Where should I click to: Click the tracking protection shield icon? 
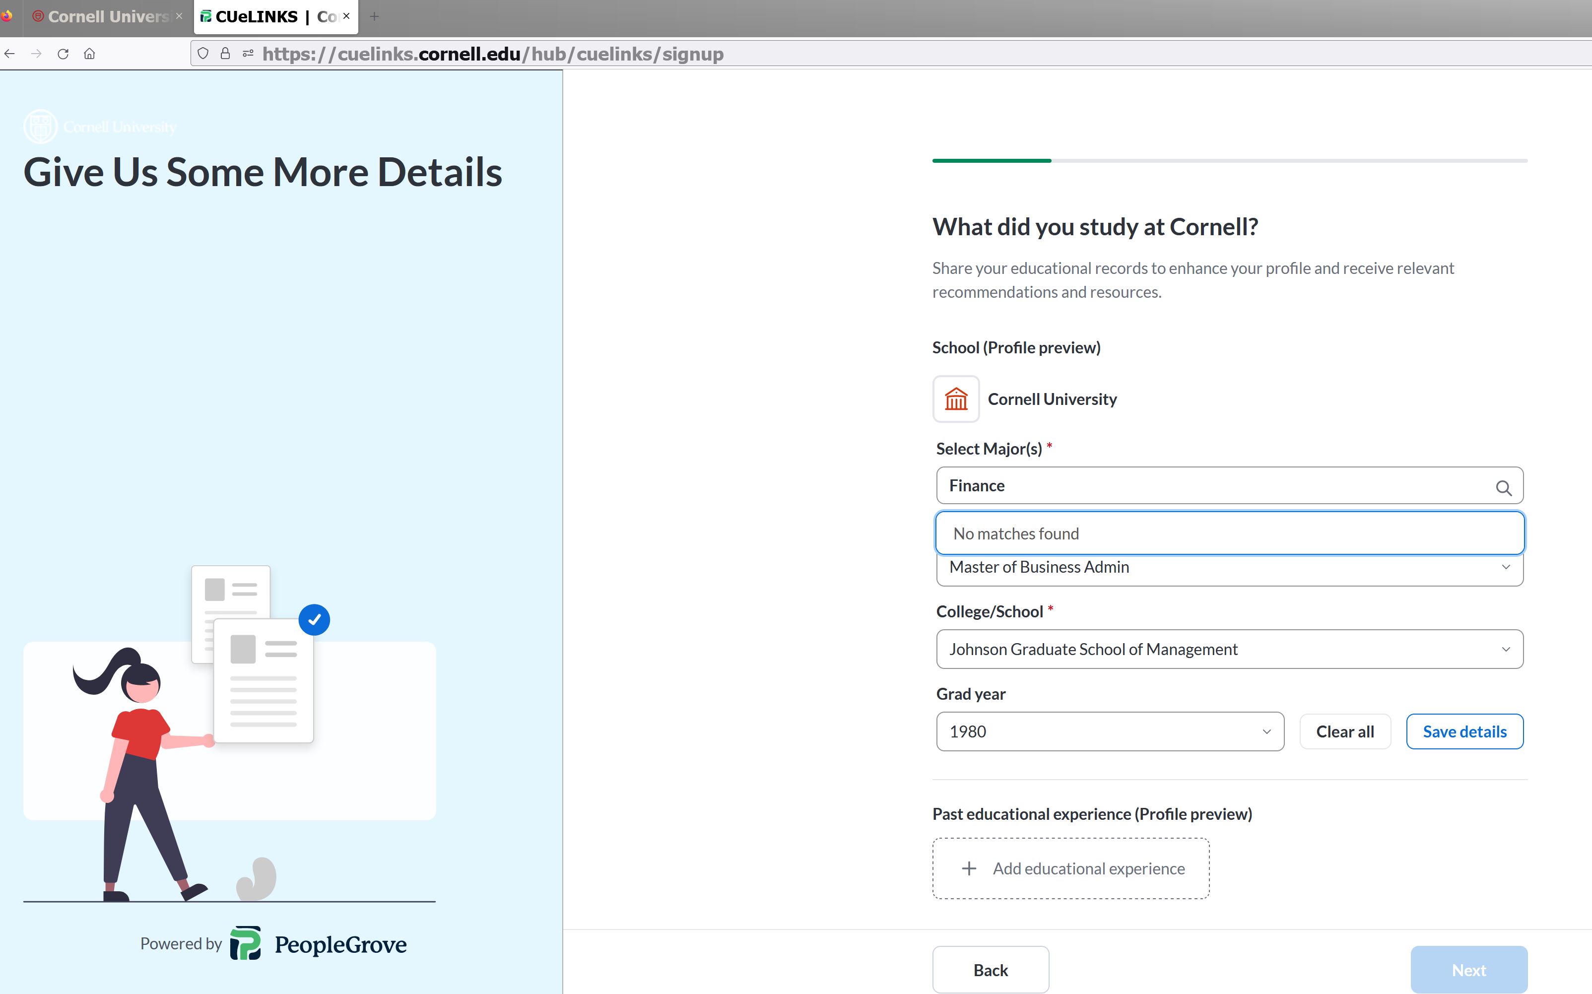pyautogui.click(x=203, y=54)
